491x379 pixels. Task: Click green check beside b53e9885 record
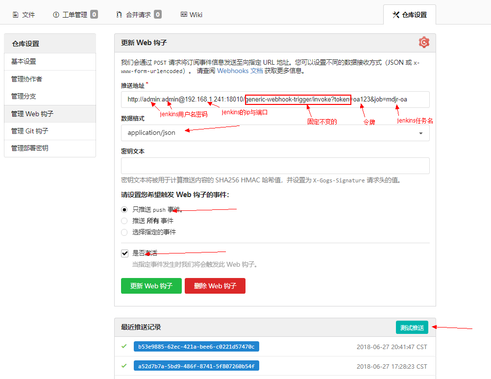point(124,347)
